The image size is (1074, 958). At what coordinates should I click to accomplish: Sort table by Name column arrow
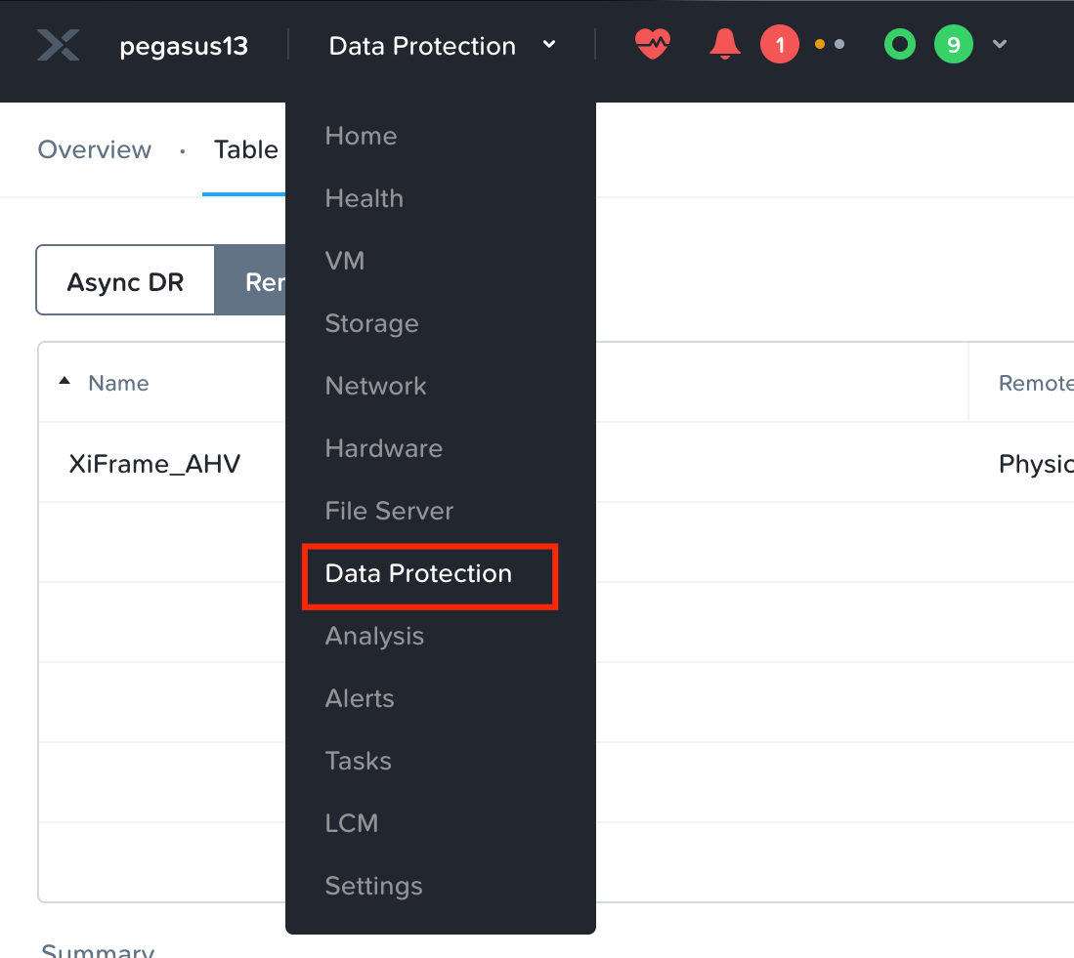click(x=65, y=382)
